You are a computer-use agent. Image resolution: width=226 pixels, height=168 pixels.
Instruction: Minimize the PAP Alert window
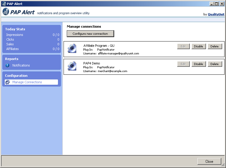[212, 4]
